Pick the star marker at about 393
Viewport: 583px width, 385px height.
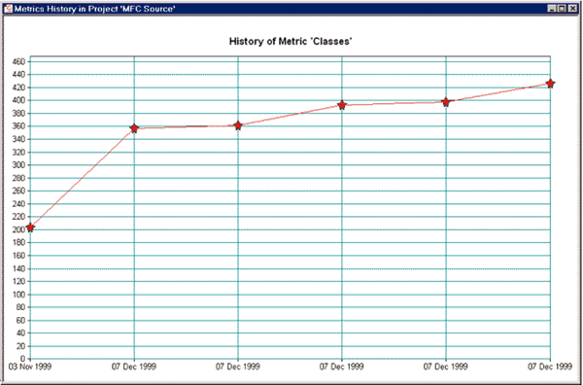tap(342, 105)
